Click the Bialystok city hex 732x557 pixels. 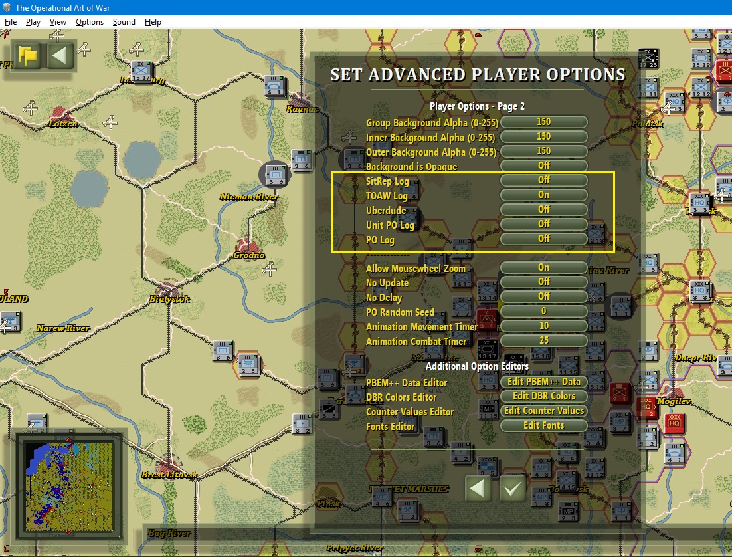click(169, 288)
